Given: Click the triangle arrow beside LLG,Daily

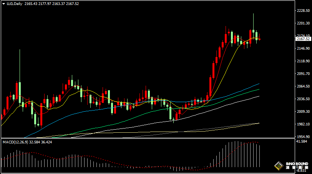Looking at the screenshot, I should (x=3, y=3).
